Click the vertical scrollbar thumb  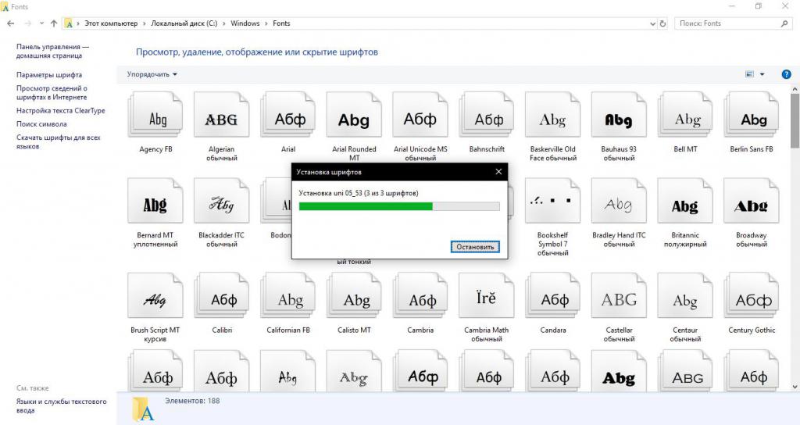click(x=795, y=120)
